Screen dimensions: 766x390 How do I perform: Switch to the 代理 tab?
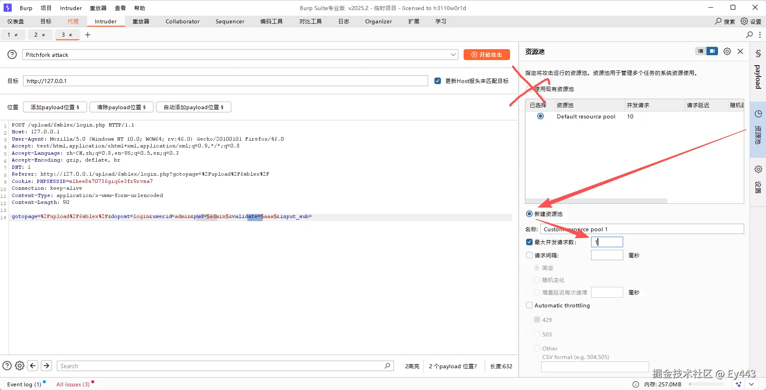[x=73, y=21]
